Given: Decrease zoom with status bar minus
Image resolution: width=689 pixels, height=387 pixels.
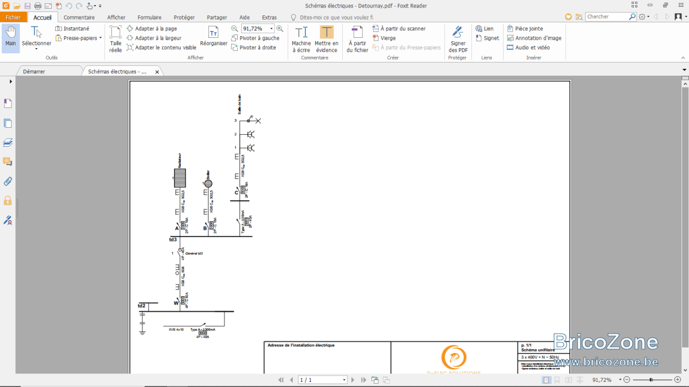Looking at the screenshot, I should point(628,380).
